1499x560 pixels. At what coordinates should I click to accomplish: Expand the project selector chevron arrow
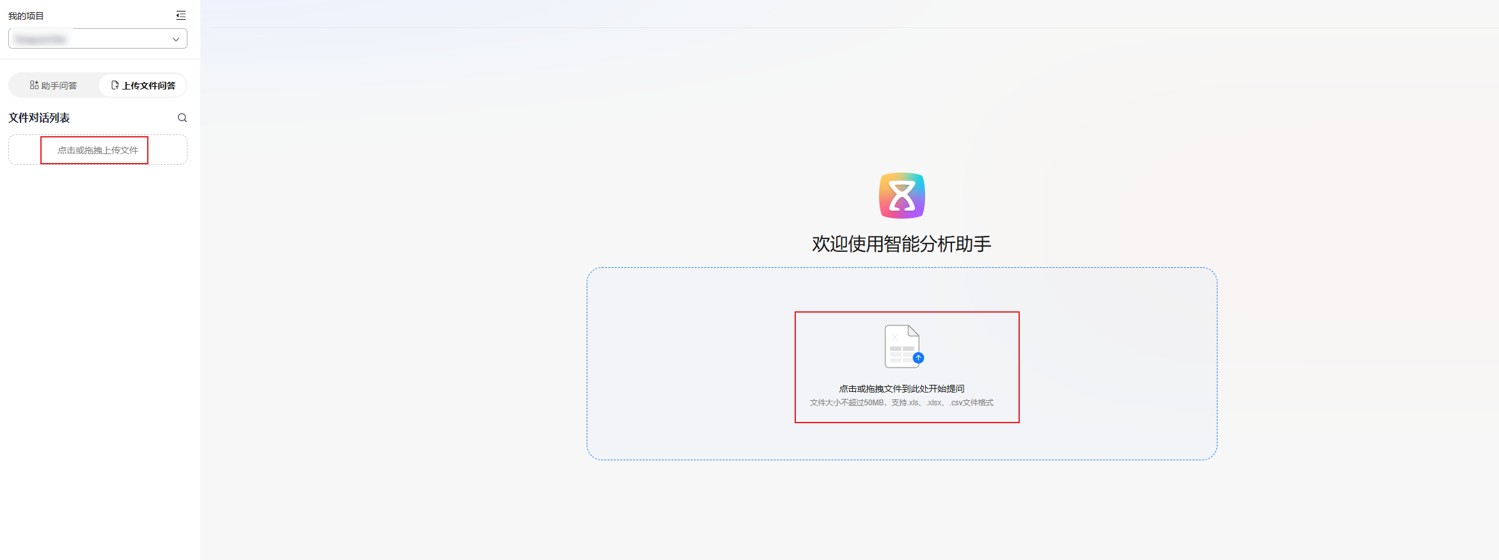tap(176, 39)
